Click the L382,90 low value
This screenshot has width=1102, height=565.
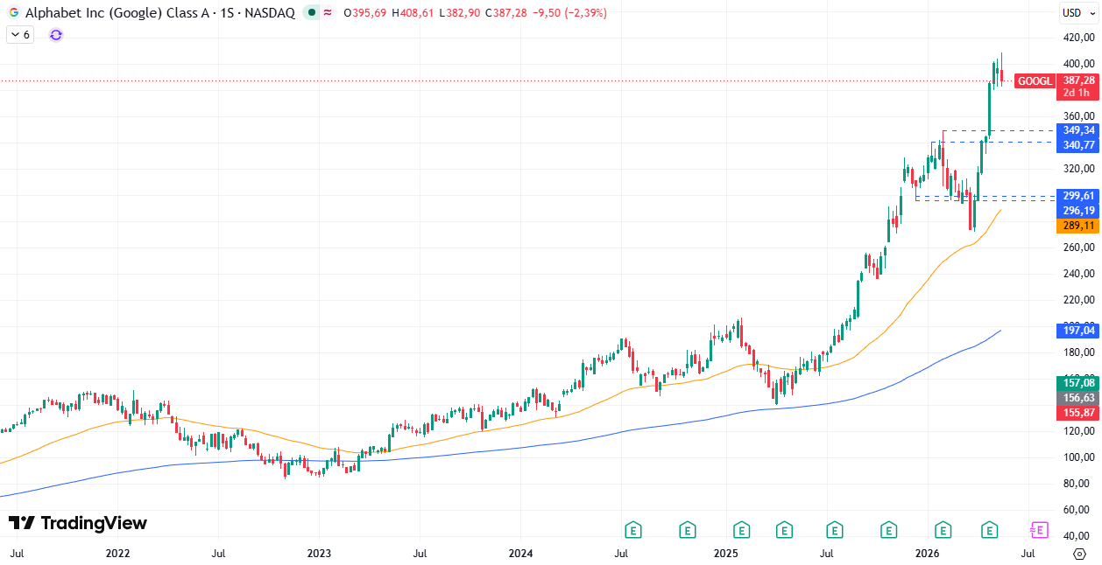coord(459,13)
